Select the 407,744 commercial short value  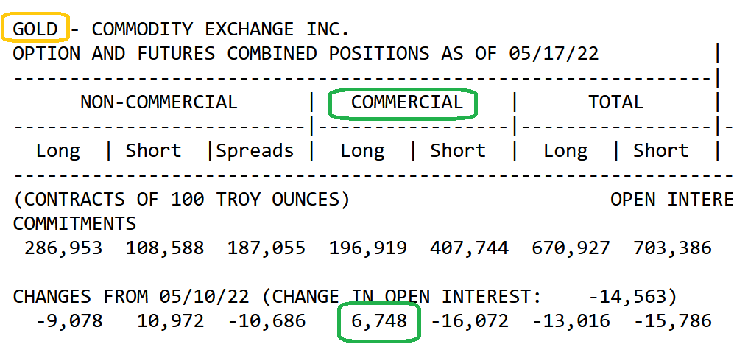470,248
